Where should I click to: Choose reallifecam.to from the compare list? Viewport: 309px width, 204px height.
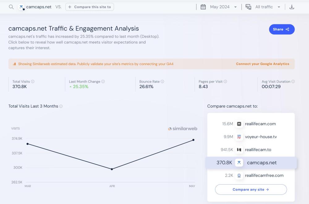(x=258, y=150)
